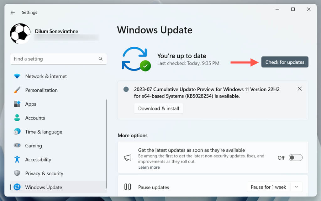Click the Network & internet wifi icon
The image size is (321, 201).
pos(17,76)
